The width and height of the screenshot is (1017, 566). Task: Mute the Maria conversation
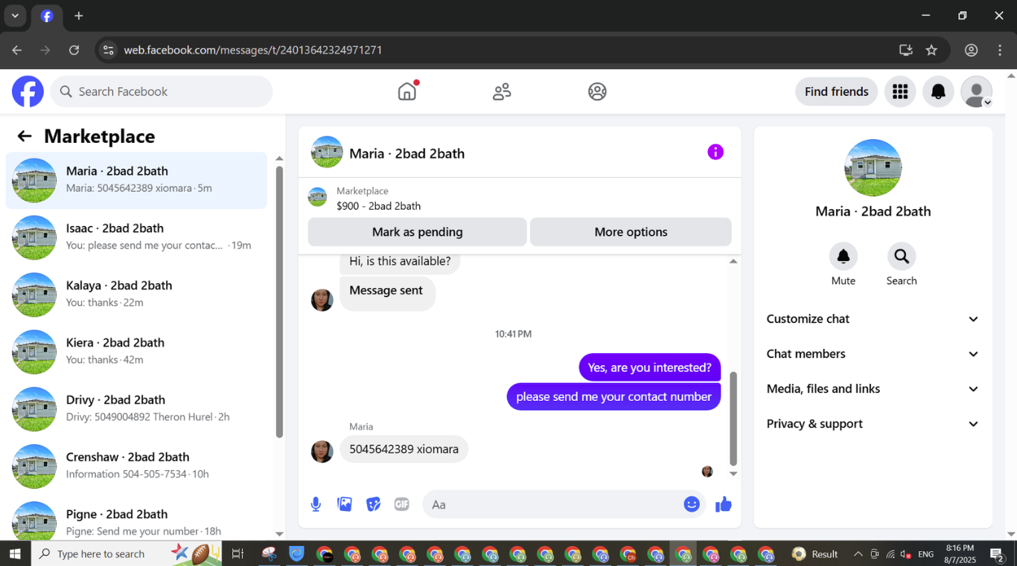(844, 257)
